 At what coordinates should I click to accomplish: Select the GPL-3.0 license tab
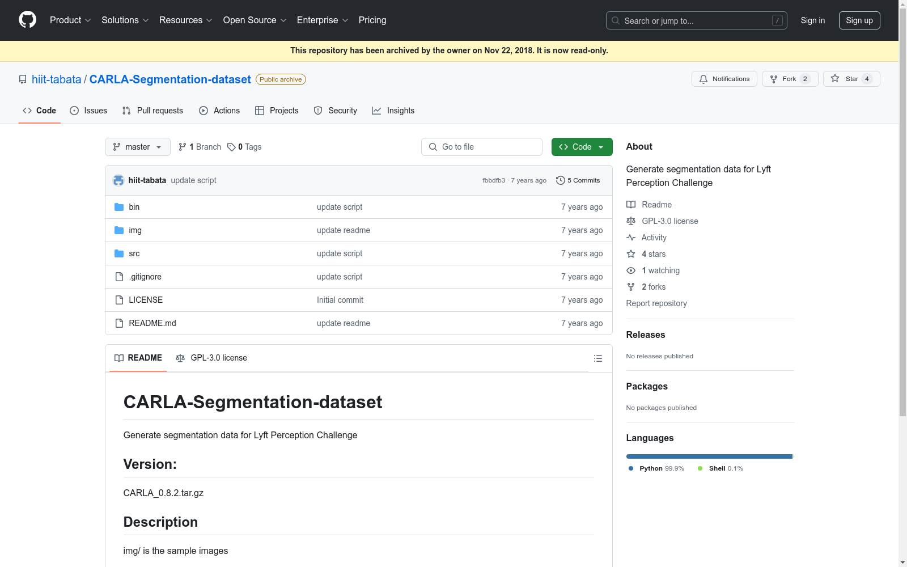(211, 358)
